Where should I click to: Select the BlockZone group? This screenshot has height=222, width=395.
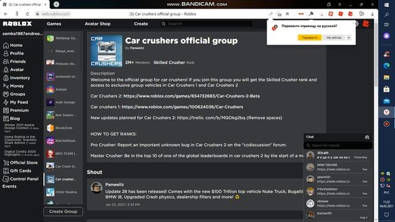pyautogui.click(x=62, y=128)
